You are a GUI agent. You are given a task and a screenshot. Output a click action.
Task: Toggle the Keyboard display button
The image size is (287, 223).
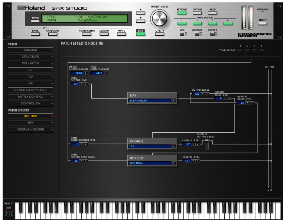pos(182,13)
